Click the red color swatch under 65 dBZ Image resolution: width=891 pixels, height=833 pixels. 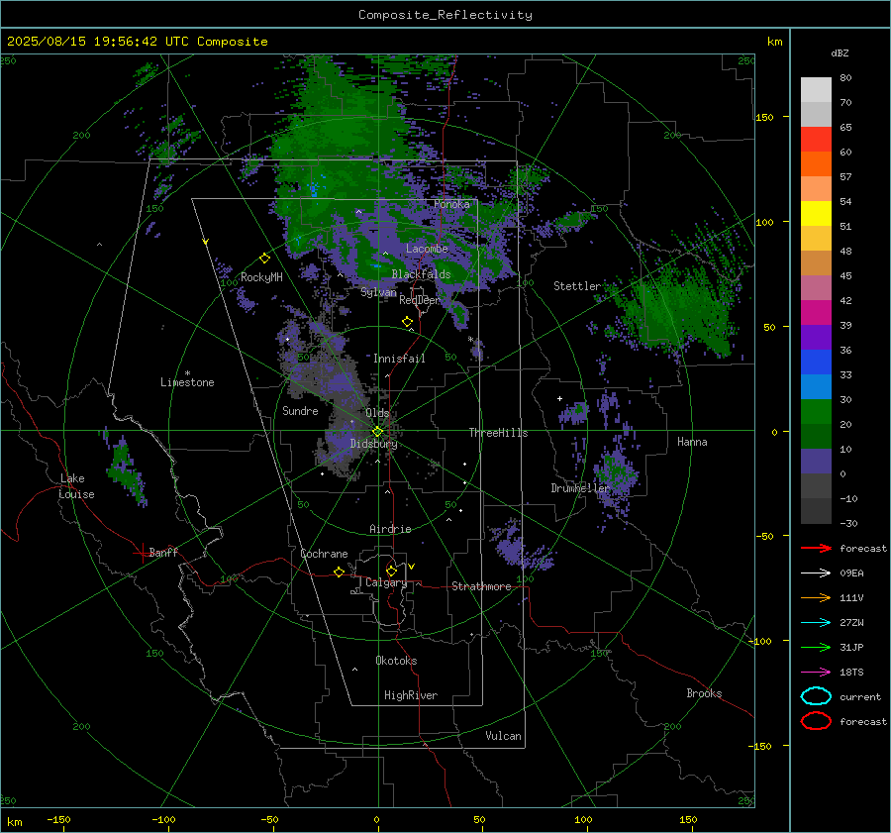point(816,140)
